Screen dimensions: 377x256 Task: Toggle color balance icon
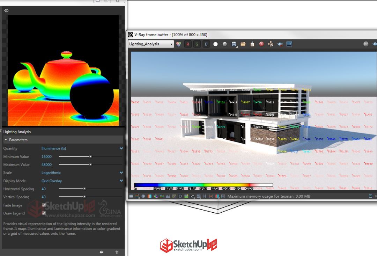[162, 196]
